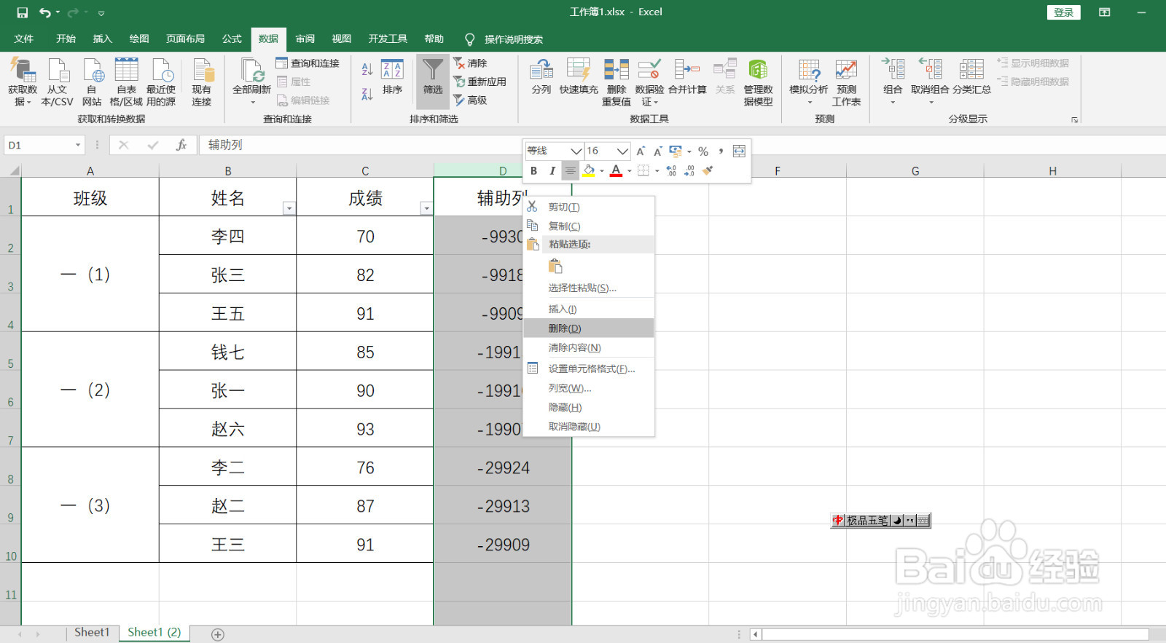1166x643 pixels.
Task: Click horizontal scrollbar left arrow
Action: (x=756, y=634)
